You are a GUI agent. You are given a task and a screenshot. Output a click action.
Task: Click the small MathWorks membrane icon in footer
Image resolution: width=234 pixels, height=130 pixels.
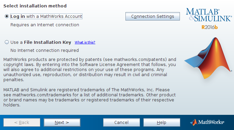point(194,122)
